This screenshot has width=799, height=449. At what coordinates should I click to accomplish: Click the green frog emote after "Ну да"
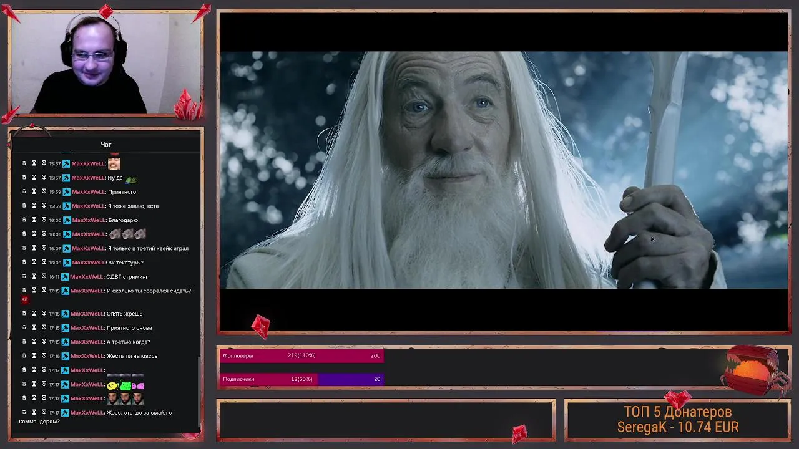click(x=131, y=179)
